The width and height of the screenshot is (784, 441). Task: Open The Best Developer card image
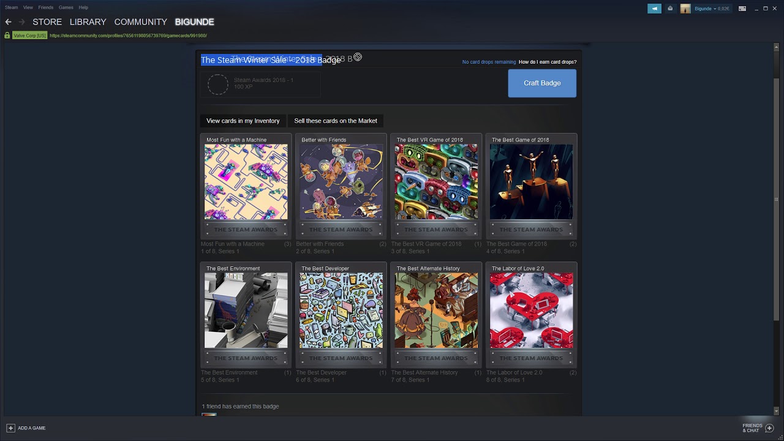pos(341,311)
